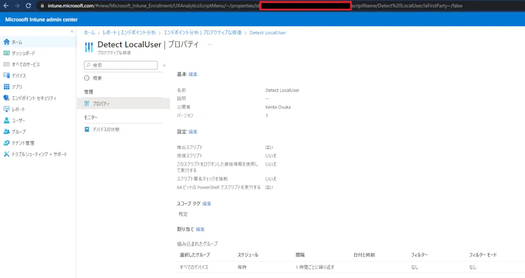Click the 毎時 schedule cell

pos(242,267)
